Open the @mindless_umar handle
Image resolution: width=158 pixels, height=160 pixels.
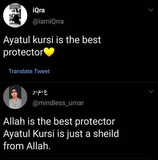point(58,103)
